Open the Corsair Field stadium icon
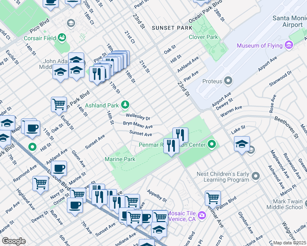307x246 pixels. click(x=62, y=37)
